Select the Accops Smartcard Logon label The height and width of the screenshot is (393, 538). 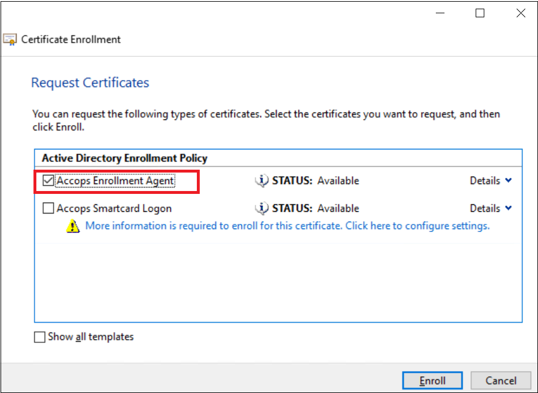pos(114,208)
